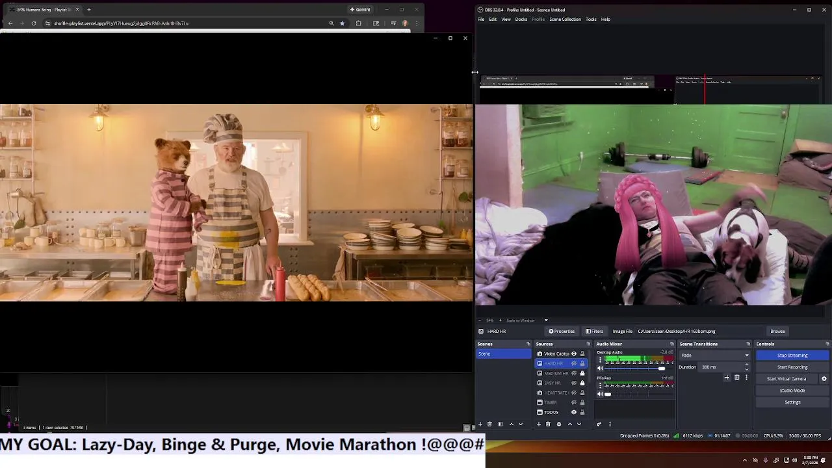The image size is (832, 468).
Task: Open the OBS File menu
Action: (481, 19)
